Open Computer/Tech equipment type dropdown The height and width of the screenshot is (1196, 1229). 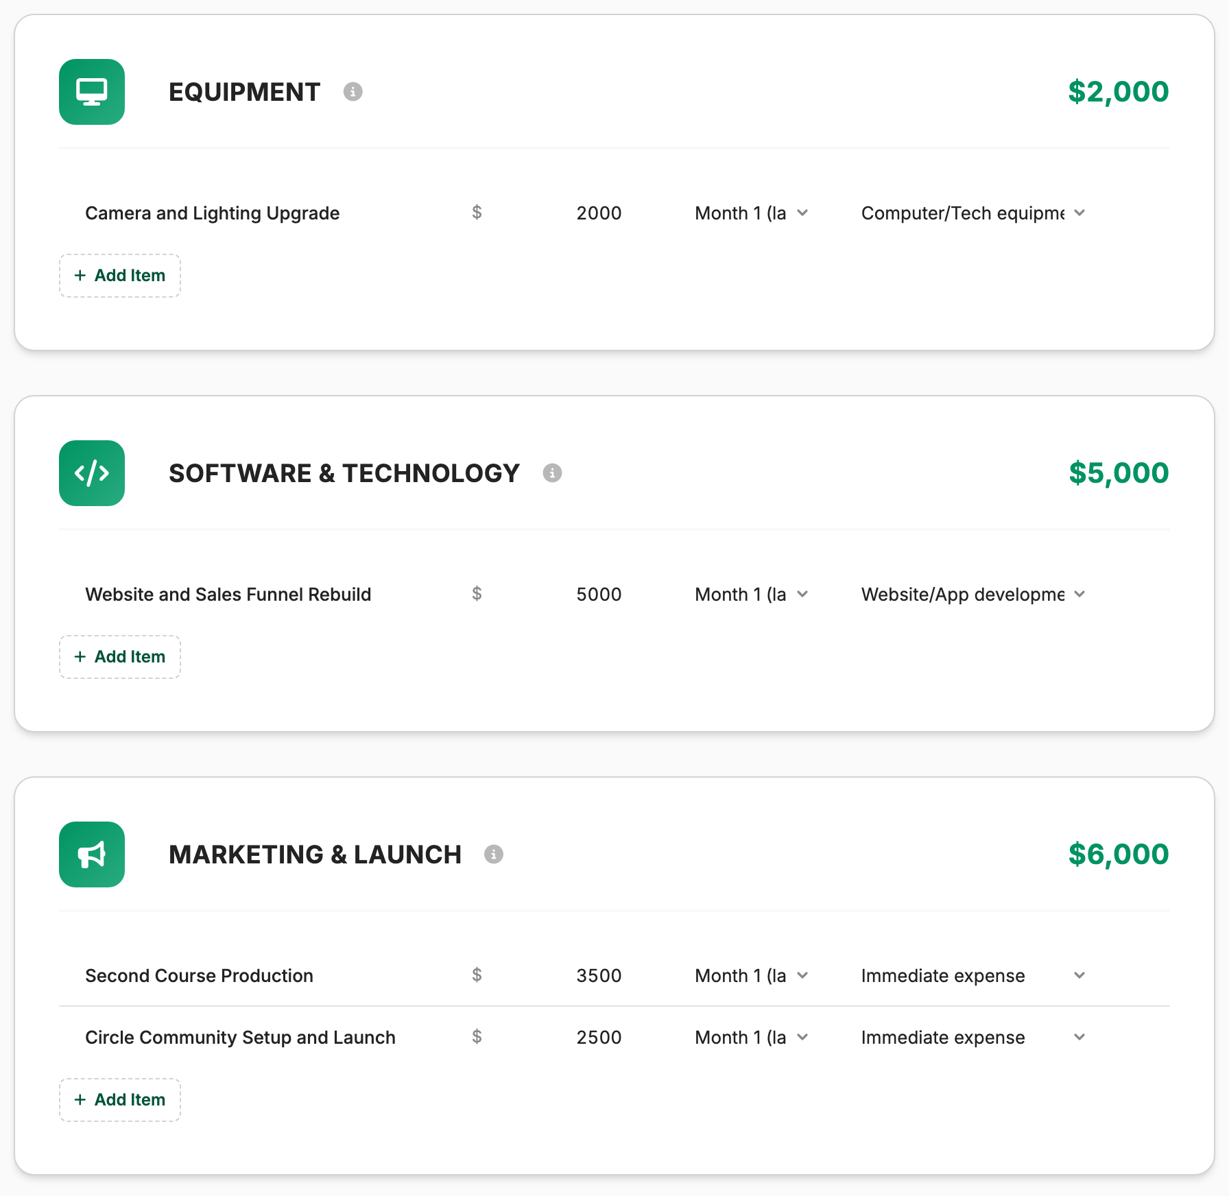click(x=973, y=213)
